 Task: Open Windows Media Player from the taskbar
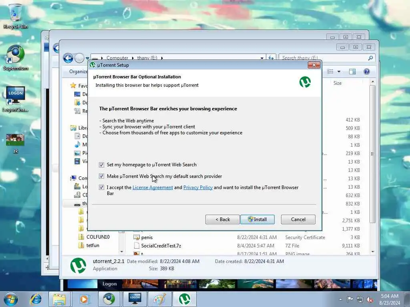tap(84, 299)
